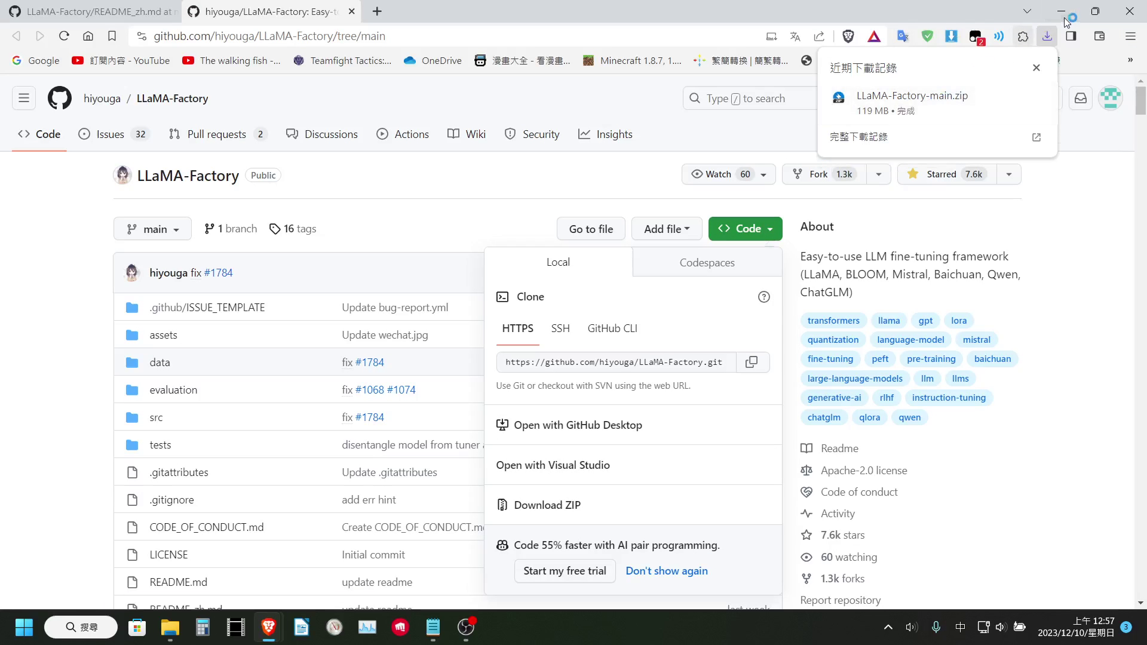
Task: Close the recent downloads popup
Action: click(x=1036, y=68)
